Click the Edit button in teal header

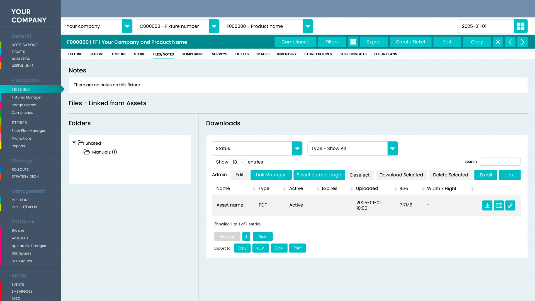pyautogui.click(x=447, y=42)
